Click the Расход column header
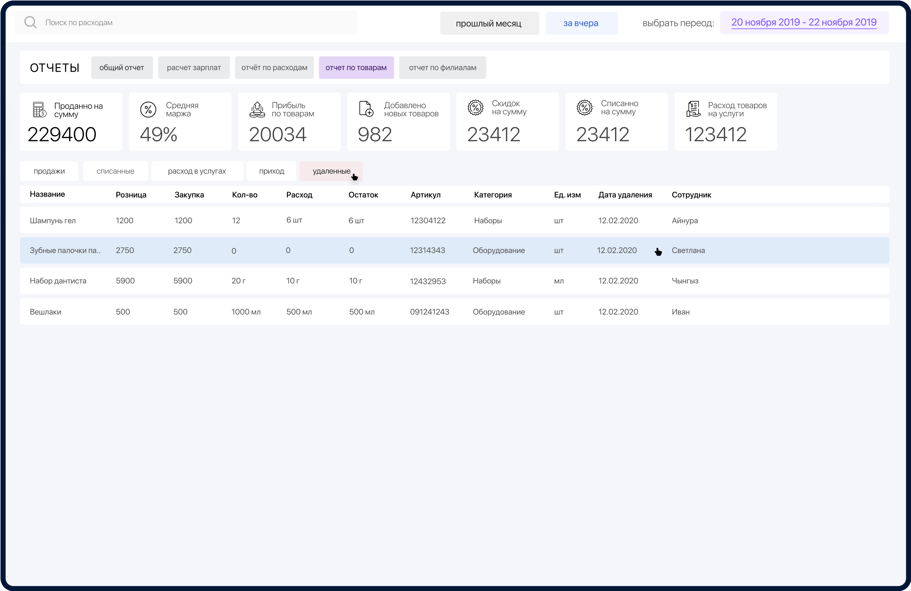This screenshot has width=911, height=591. tap(299, 194)
